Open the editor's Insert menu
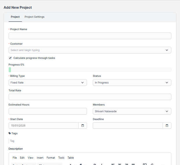 click(x=40, y=158)
